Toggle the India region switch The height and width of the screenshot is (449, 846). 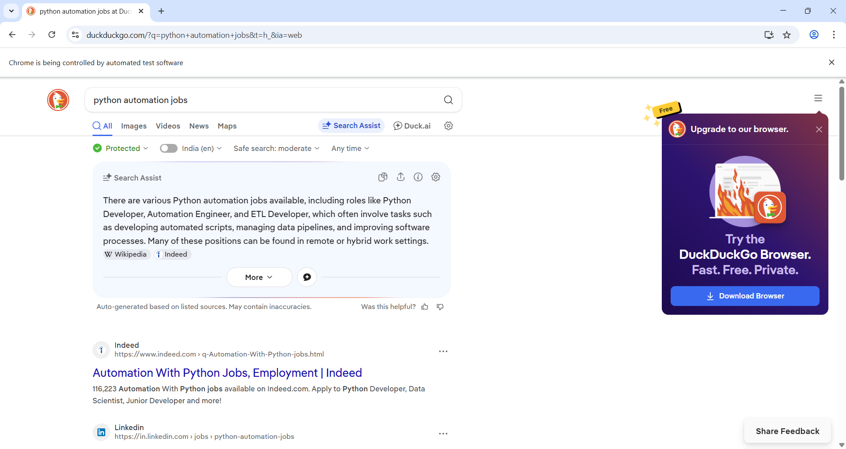(168, 148)
